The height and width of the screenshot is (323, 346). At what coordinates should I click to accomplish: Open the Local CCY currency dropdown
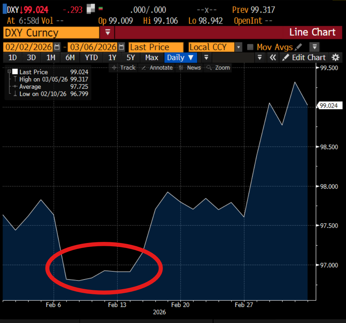pos(238,47)
